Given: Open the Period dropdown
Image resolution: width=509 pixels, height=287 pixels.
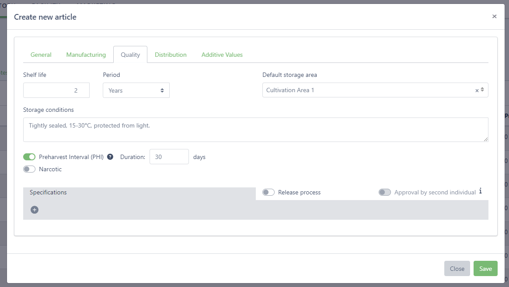Looking at the screenshot, I should pos(136,90).
